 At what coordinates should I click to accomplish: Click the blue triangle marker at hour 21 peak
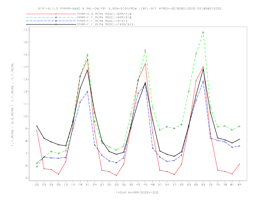pyautogui.click(x=87, y=92)
